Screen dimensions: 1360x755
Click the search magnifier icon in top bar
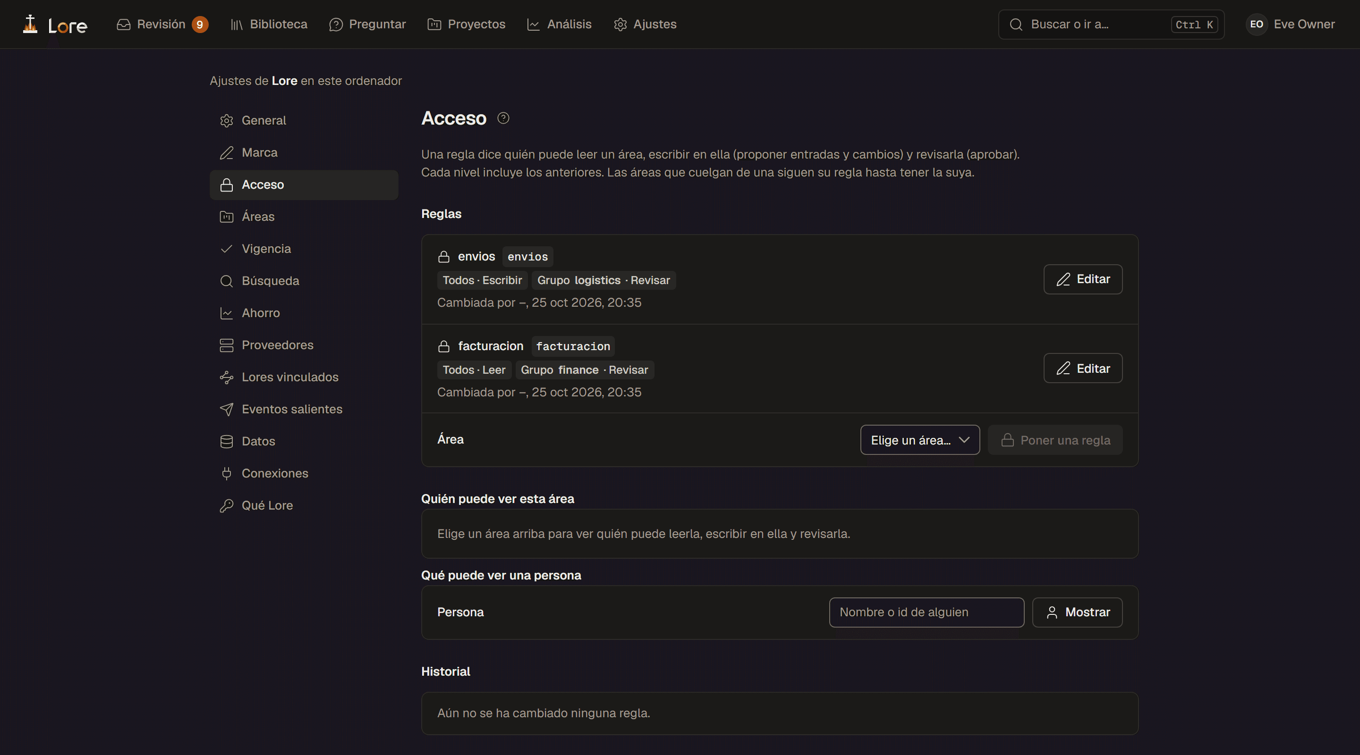click(x=1016, y=24)
